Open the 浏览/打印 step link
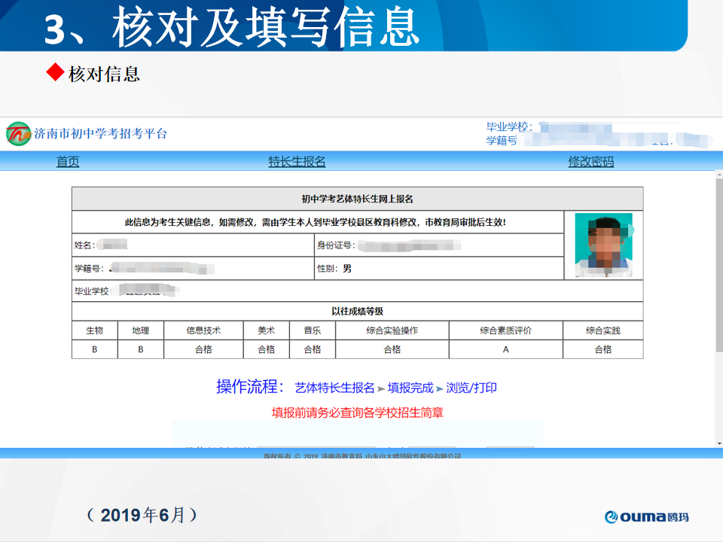723x542 pixels. (471, 388)
